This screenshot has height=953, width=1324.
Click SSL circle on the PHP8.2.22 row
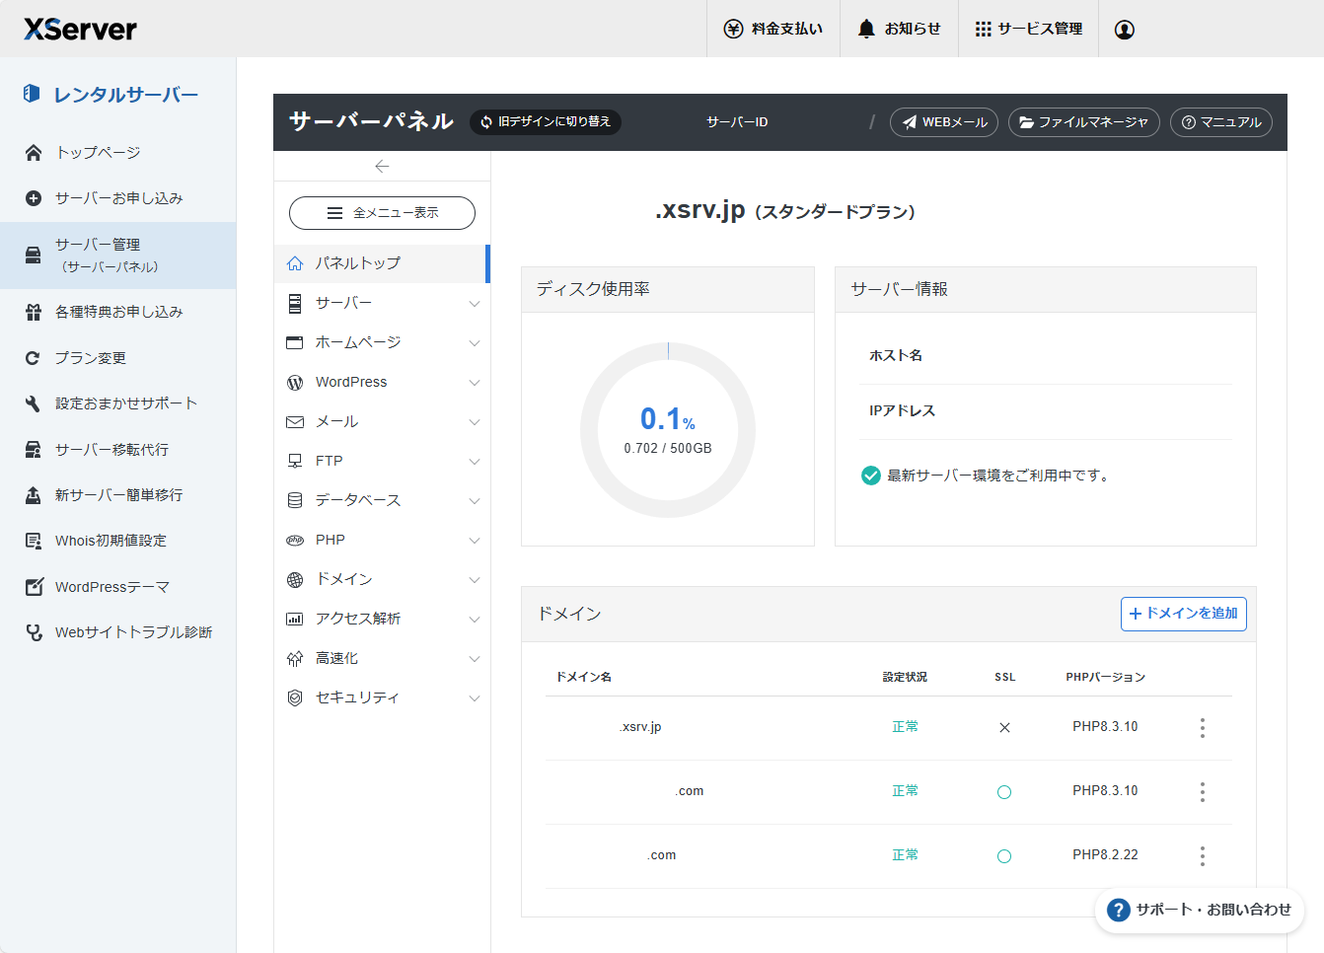coord(1004,856)
